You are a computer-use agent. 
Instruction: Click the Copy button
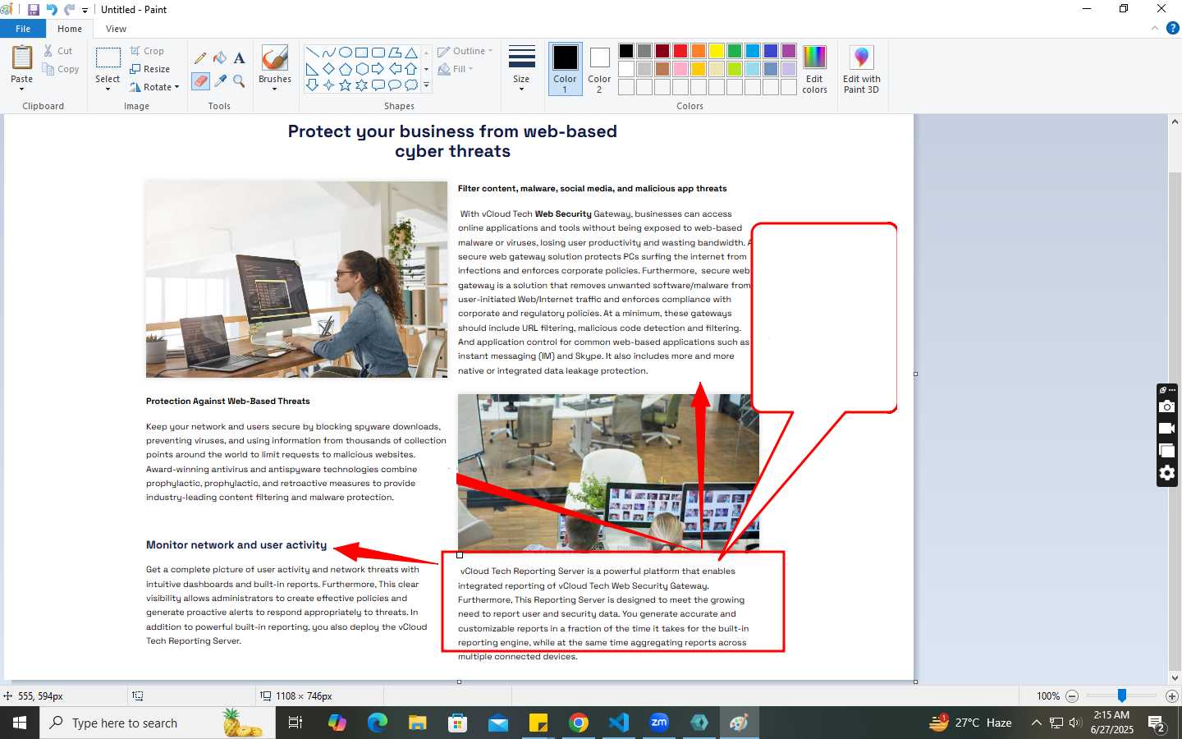coord(61,69)
